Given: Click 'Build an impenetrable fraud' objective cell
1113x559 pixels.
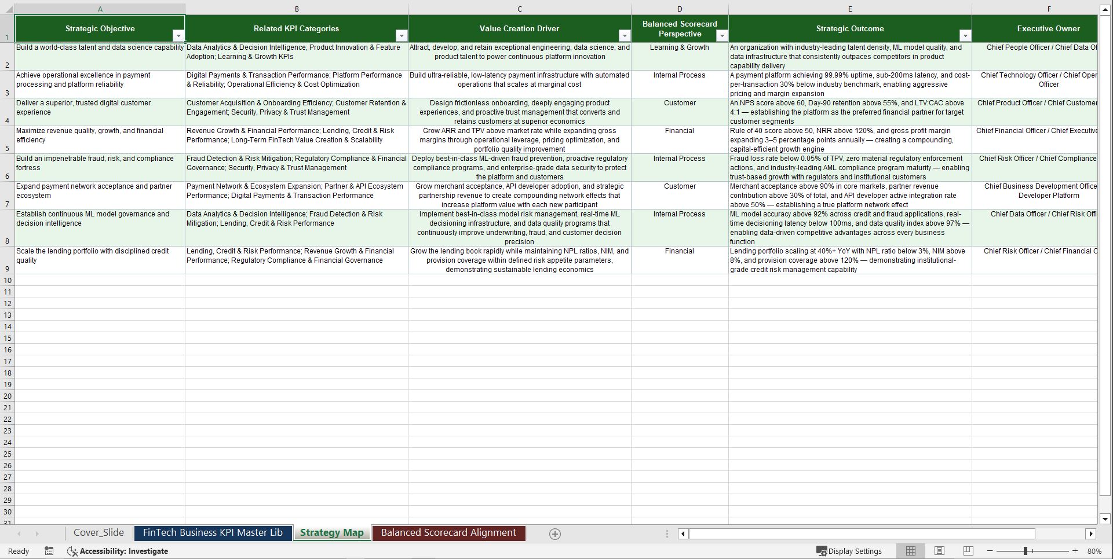Looking at the screenshot, I should (x=100, y=168).
